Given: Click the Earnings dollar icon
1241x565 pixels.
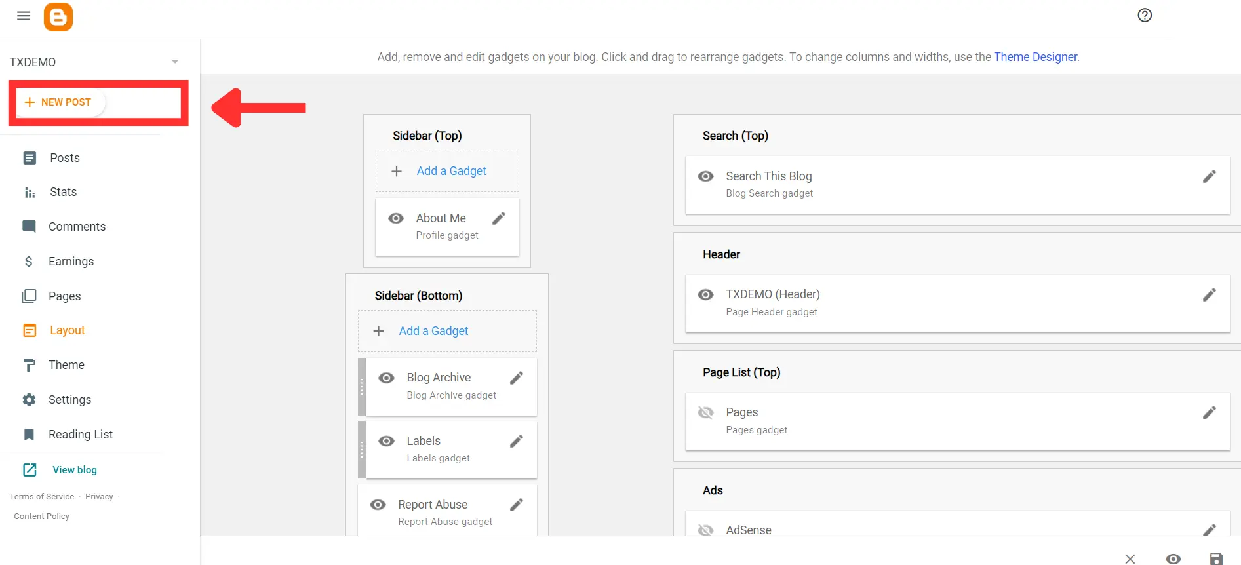Looking at the screenshot, I should point(28,262).
